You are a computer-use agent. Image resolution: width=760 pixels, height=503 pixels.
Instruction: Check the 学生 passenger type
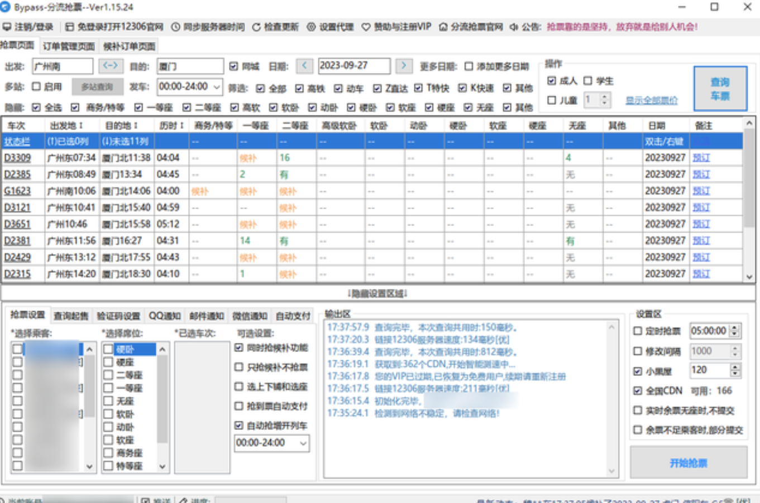tap(588, 81)
